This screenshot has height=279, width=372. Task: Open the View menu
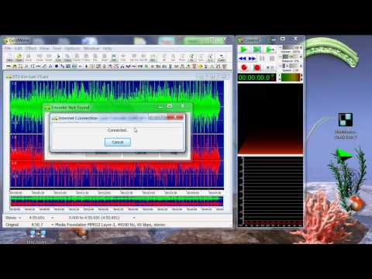point(44,48)
